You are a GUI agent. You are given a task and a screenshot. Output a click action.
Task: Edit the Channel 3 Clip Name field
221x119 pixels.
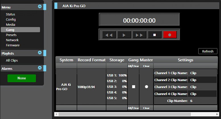tap(203, 87)
